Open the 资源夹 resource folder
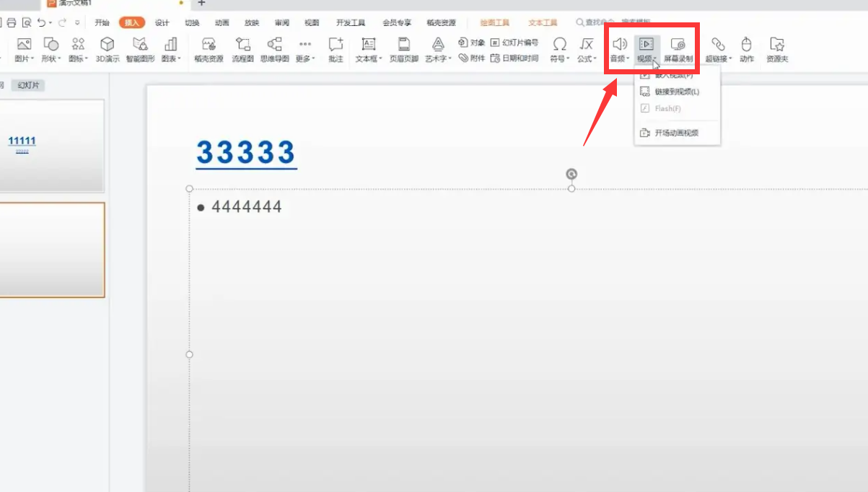This screenshot has height=492, width=868. tap(777, 48)
